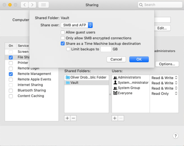The width and height of the screenshot is (184, 146).
Task: Add a user with the plus button
Action: pyautogui.click(x=115, y=118)
